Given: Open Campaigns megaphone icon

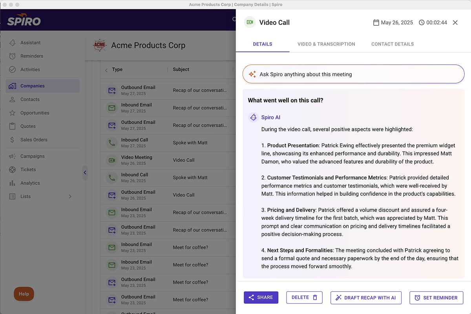Looking at the screenshot, I should (13, 156).
